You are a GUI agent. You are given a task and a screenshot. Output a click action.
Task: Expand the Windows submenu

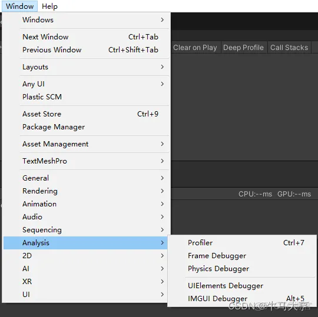click(x=85, y=20)
